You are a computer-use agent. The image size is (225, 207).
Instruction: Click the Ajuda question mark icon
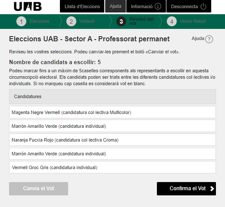tap(209, 39)
